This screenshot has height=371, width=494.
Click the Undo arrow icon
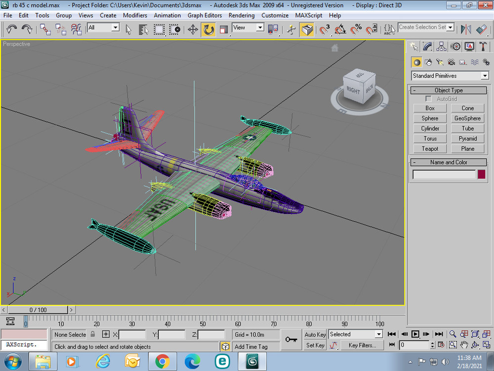click(x=12, y=29)
